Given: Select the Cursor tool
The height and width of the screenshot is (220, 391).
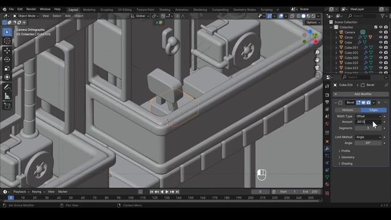Looking at the screenshot, I should coord(7,41).
